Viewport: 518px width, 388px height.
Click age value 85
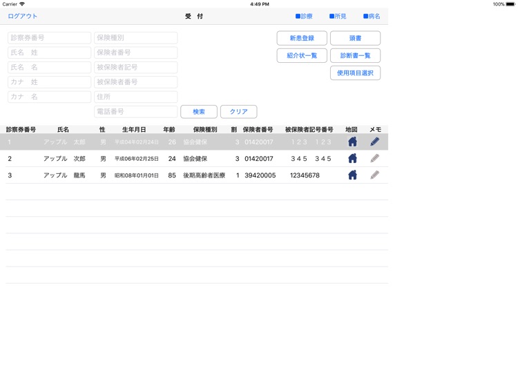pyautogui.click(x=172, y=175)
